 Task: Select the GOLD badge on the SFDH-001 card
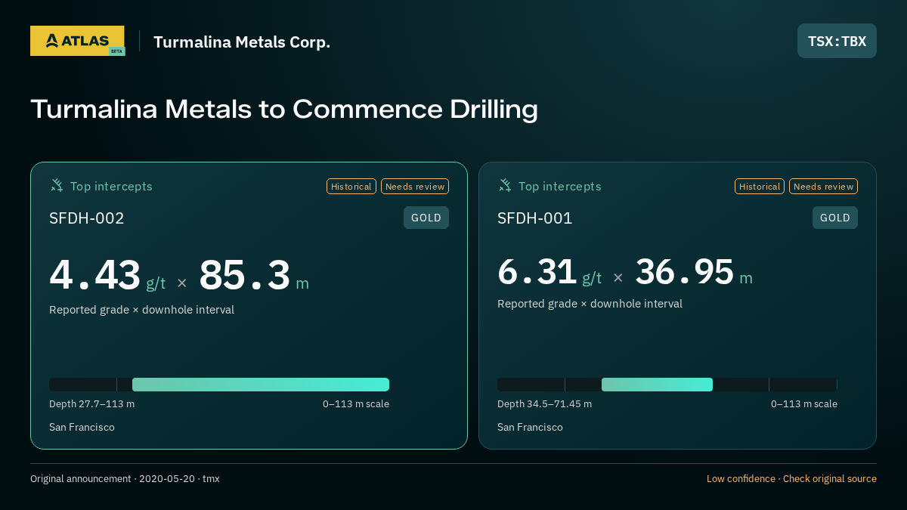[835, 218]
